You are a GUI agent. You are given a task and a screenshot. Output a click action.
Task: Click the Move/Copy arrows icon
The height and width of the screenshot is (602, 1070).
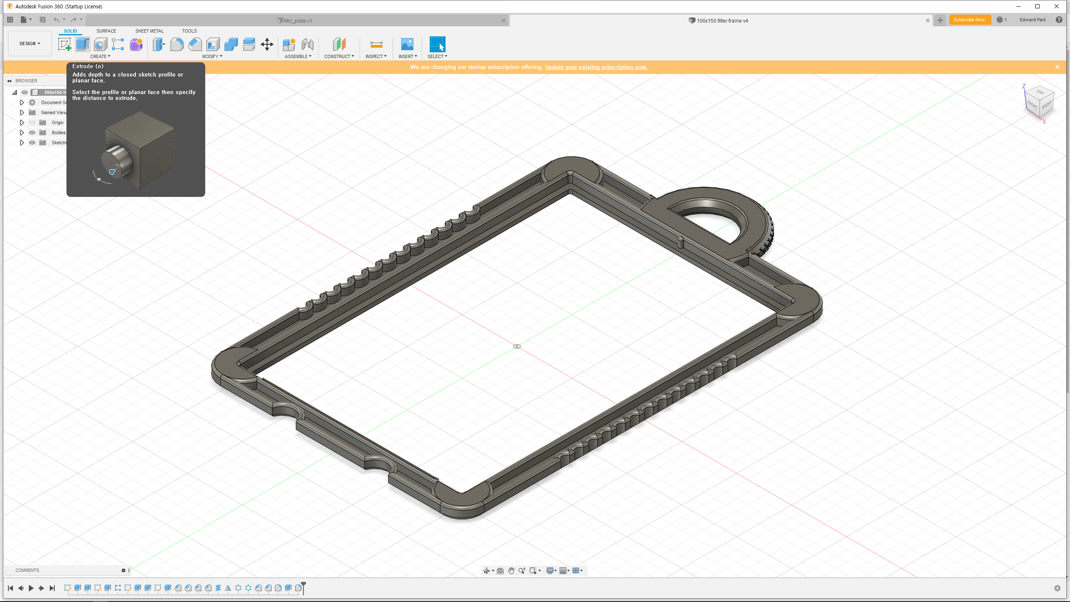pos(267,44)
